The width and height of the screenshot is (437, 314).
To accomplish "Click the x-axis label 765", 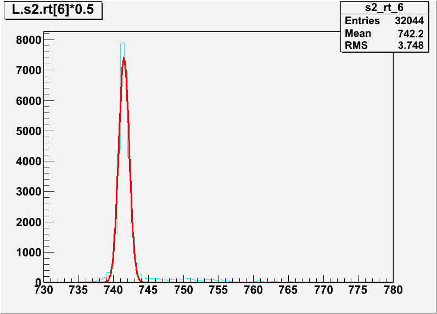I will [288, 290].
